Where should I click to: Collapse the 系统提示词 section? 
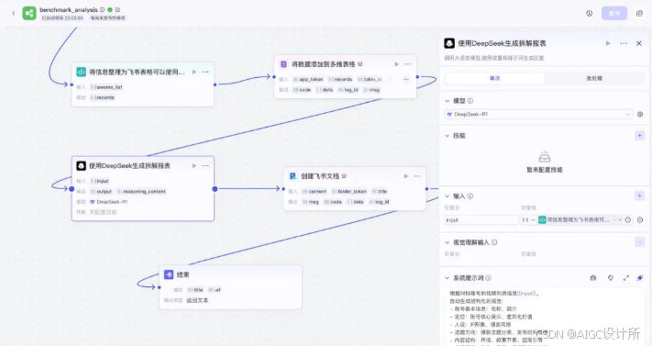coord(448,278)
